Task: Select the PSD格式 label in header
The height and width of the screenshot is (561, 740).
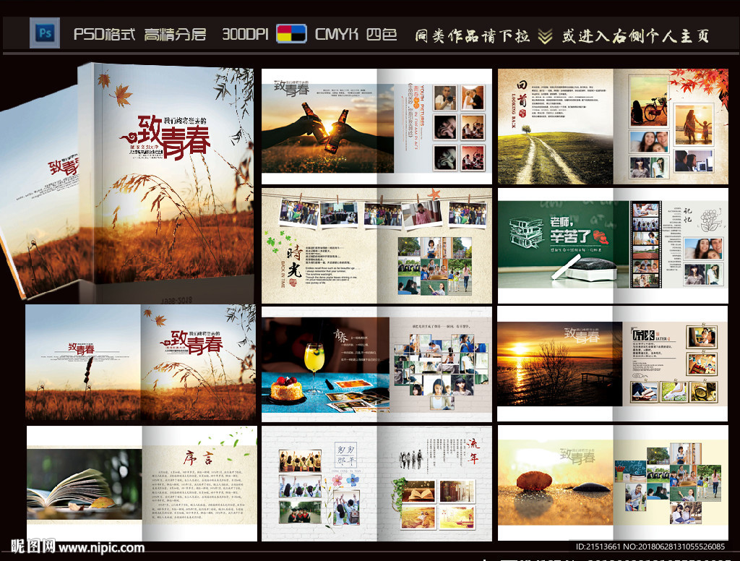Action: (x=104, y=35)
